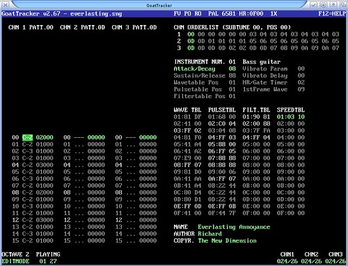348x266 pixels.
Task: Click WAVE TBL row 01:81 DF
Action: pyautogui.click(x=187, y=117)
